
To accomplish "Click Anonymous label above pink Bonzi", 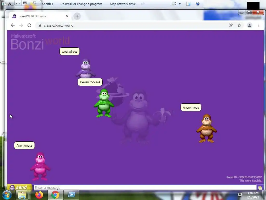I will point(24,145).
